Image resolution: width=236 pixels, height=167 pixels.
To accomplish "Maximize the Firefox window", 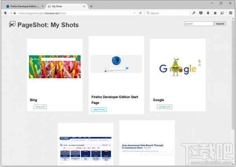I will [x=221, y=3].
